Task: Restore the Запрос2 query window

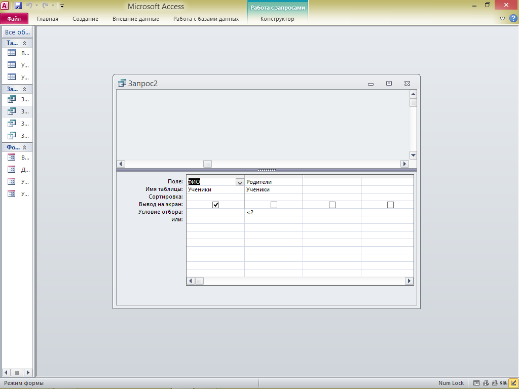Action: point(389,84)
